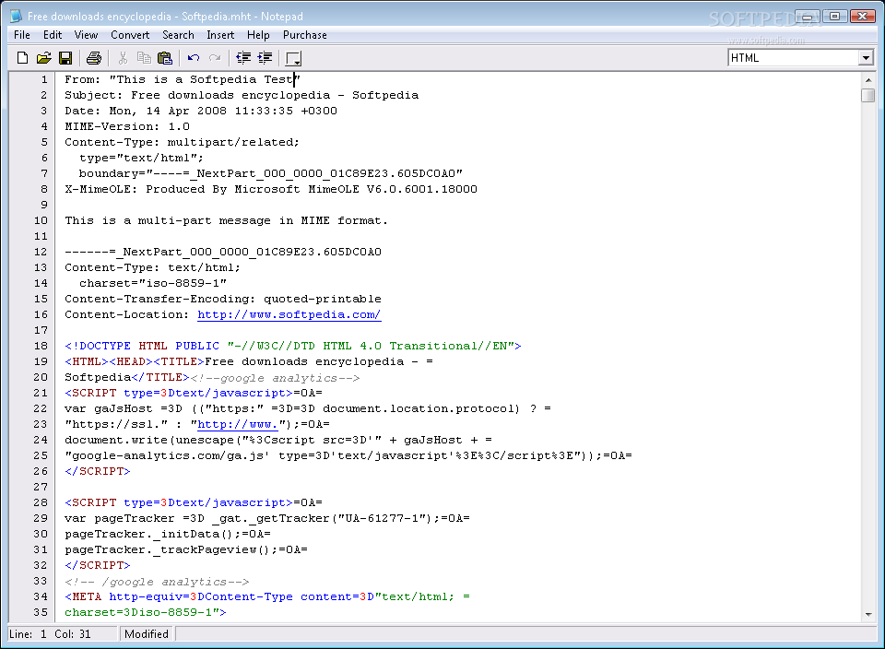Viewport: 885px width, 649px height.
Task: Click the 'pageTracker._initData()' line
Action: pyautogui.click(x=168, y=534)
